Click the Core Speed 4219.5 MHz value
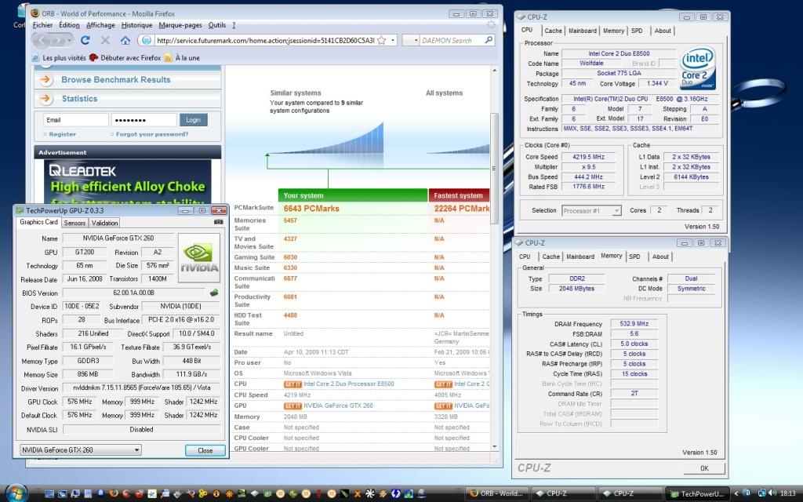 pos(588,157)
